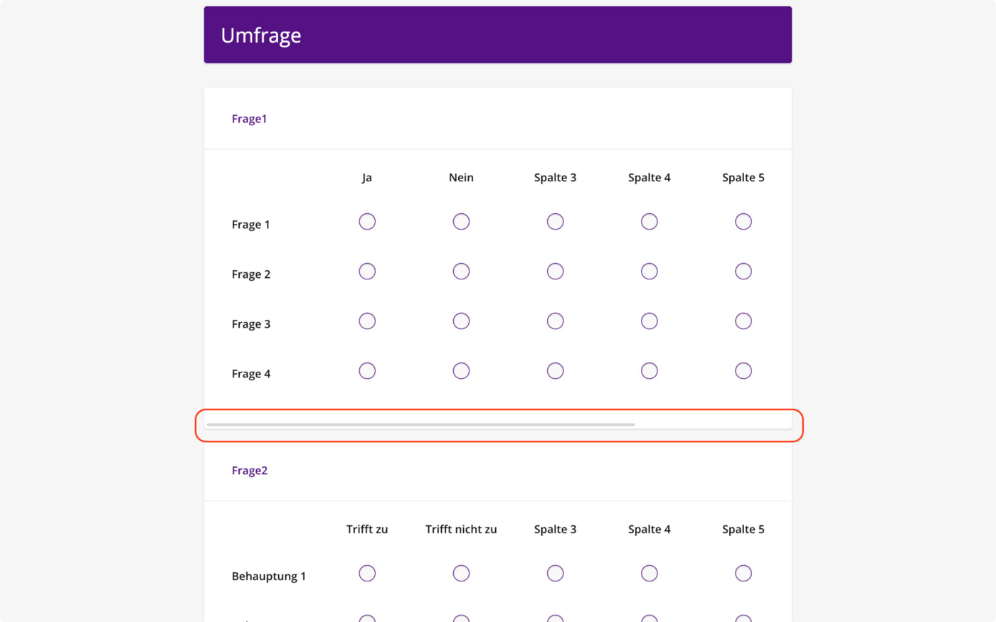996x622 pixels.
Task: Tick Spalte 3 for Frage 4
Action: [555, 371]
